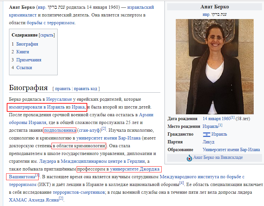Click footnote [4] after национальной обороны
Screen dimensions: 264x206
182,183
